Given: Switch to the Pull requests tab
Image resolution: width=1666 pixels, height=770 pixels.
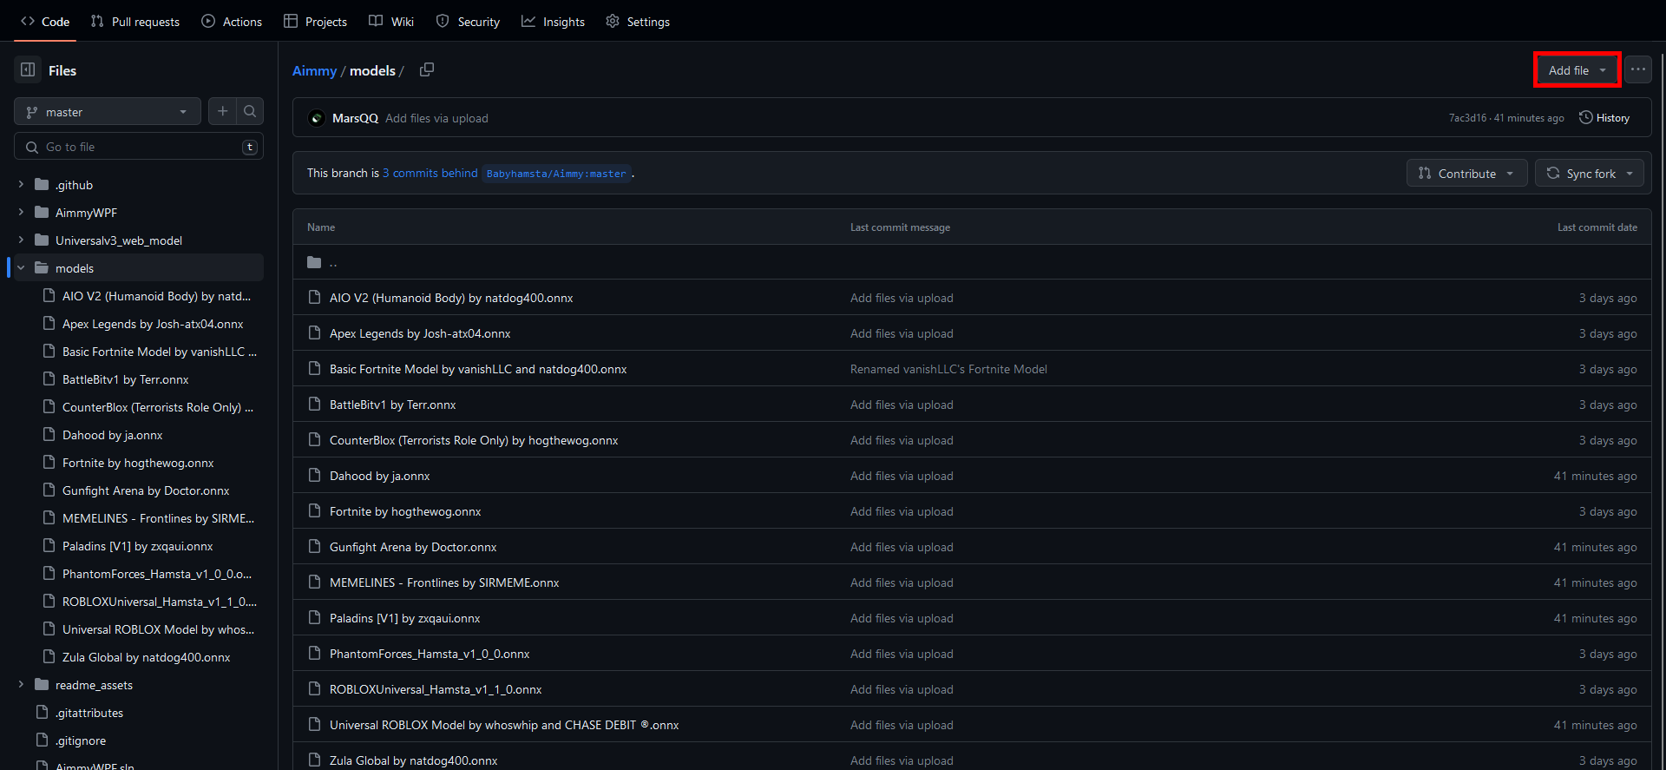Looking at the screenshot, I should (x=135, y=22).
